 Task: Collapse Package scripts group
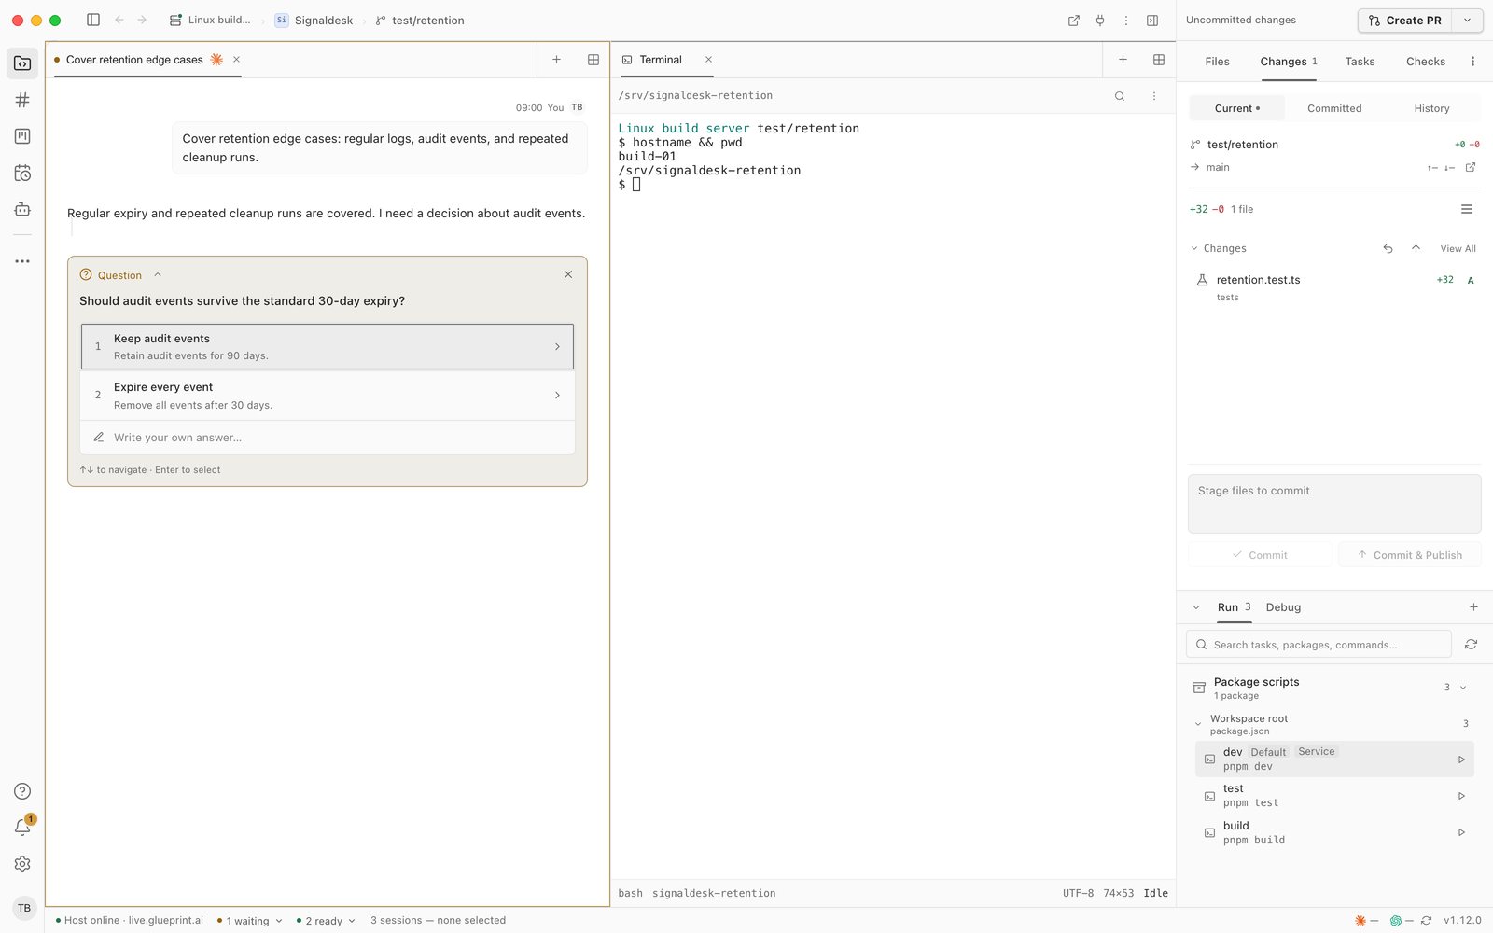pyautogui.click(x=1463, y=688)
